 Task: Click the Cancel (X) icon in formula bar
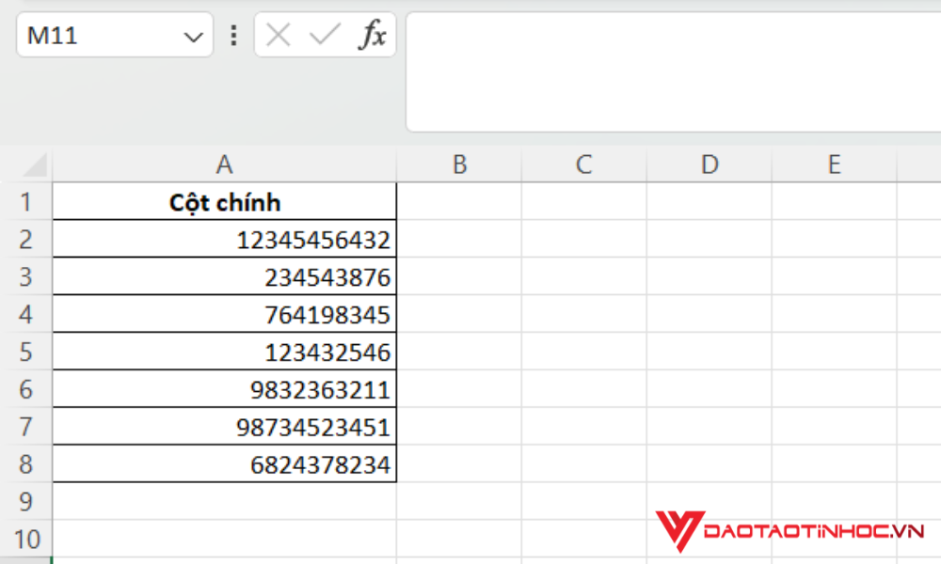pyautogui.click(x=278, y=35)
